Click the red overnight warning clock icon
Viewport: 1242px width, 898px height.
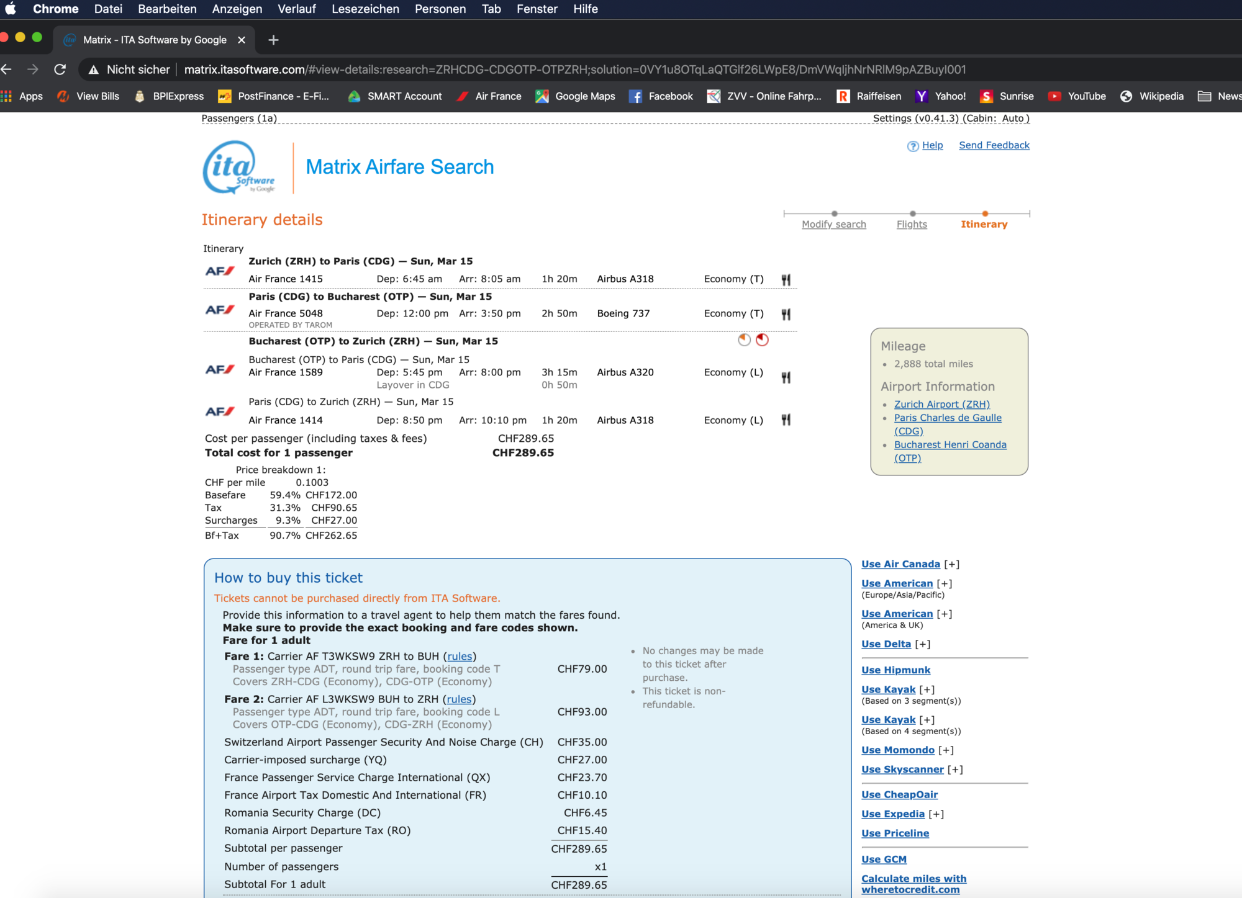pyautogui.click(x=762, y=339)
